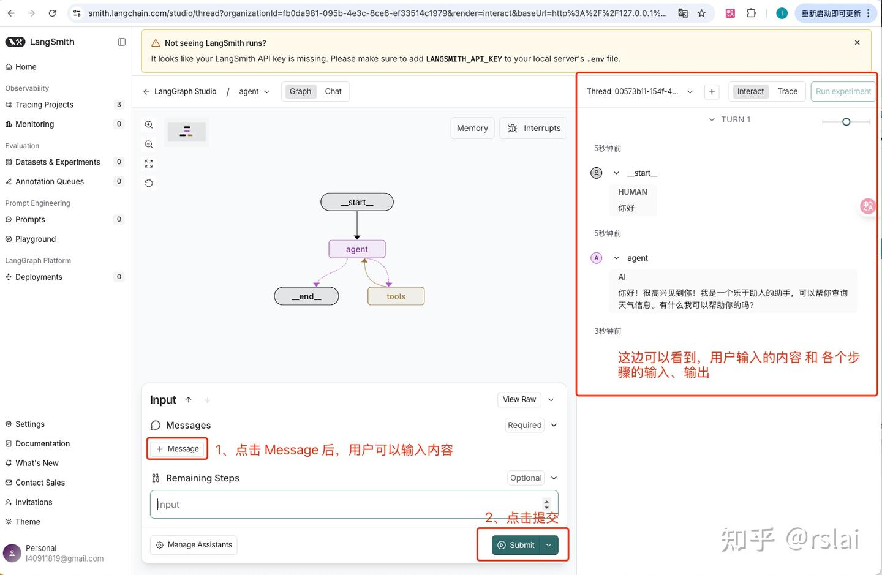882x575 pixels.
Task: Select the __end__ node in graph
Action: (x=306, y=296)
